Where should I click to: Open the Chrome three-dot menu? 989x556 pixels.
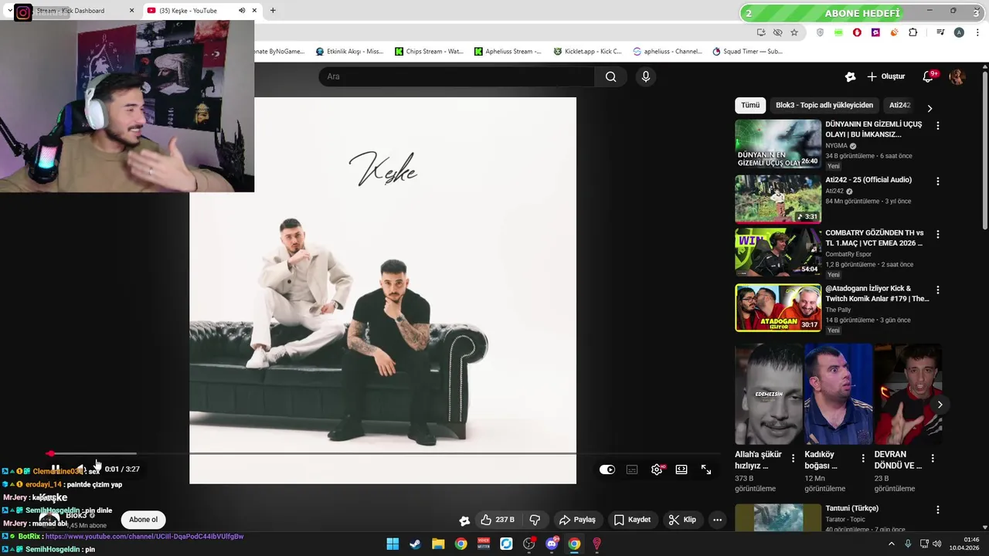(977, 32)
